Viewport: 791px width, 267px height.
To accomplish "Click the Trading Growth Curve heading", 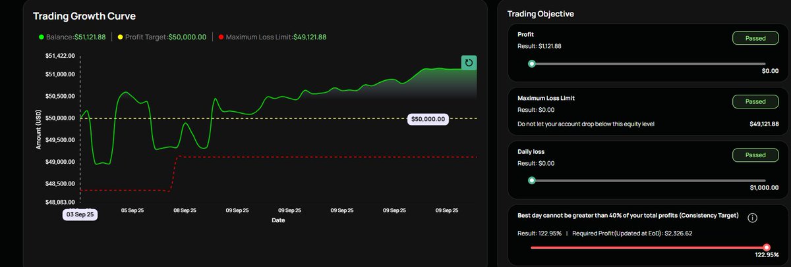I will (84, 16).
